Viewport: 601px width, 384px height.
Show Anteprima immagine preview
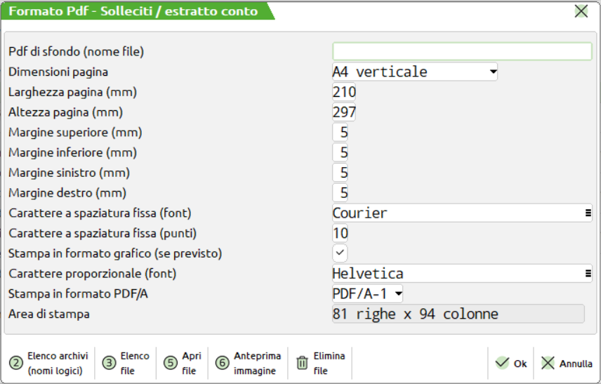click(246, 363)
